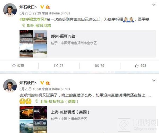Open the green 上海·虹桥机场（商圈） location link
This screenshot has width=159, height=133.
pyautogui.click(x=59, y=101)
